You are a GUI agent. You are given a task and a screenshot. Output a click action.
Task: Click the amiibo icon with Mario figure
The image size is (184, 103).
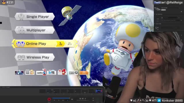point(41,72)
